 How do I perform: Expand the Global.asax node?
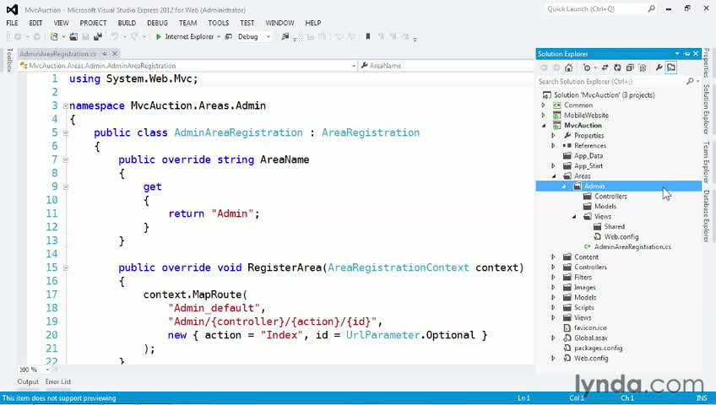point(553,338)
